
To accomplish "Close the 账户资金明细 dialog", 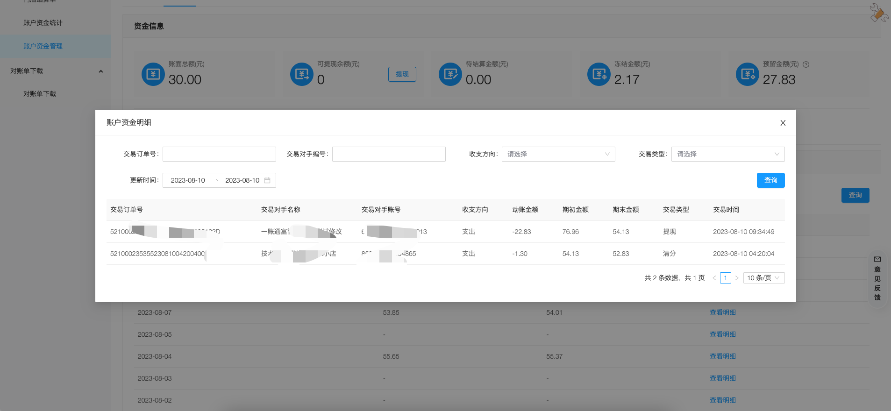I will click(783, 123).
